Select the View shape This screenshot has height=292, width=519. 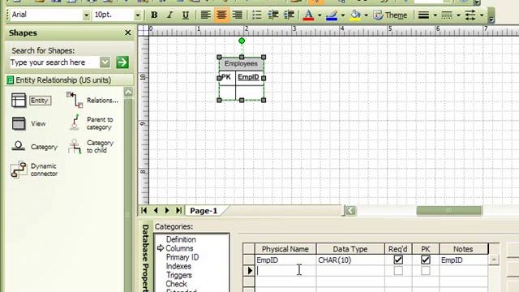(28, 123)
